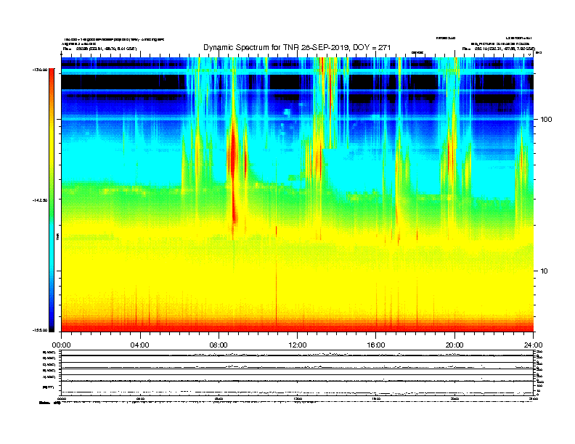Click the -155.00 color scale label

tap(40, 330)
